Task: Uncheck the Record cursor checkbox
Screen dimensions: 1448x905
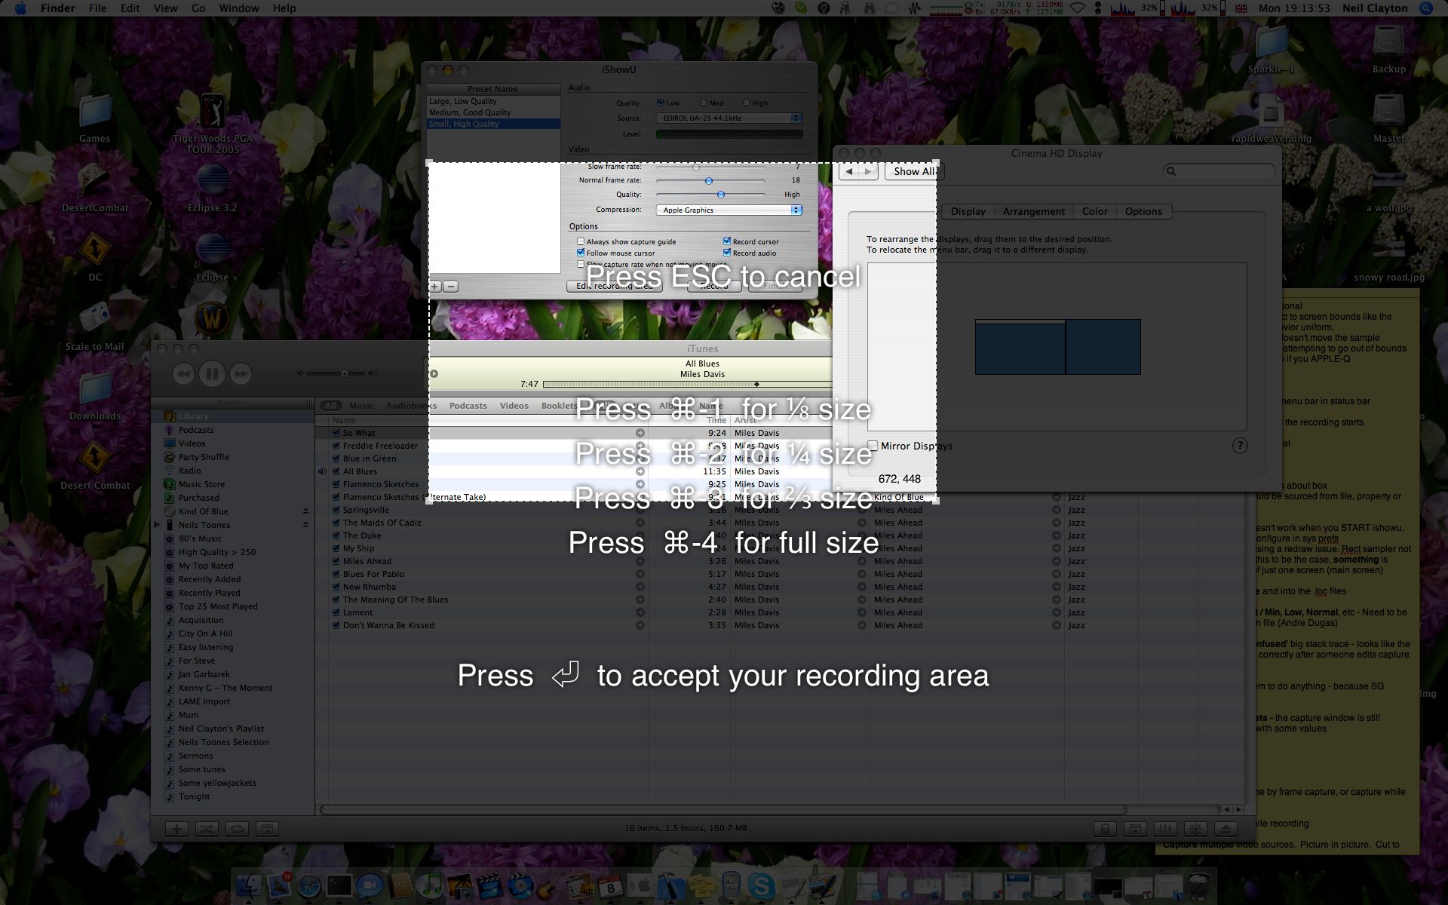Action: click(x=727, y=241)
